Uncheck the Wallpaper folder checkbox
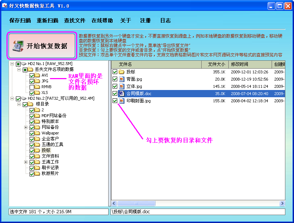Screen dimensions: 294x223 [32, 134]
